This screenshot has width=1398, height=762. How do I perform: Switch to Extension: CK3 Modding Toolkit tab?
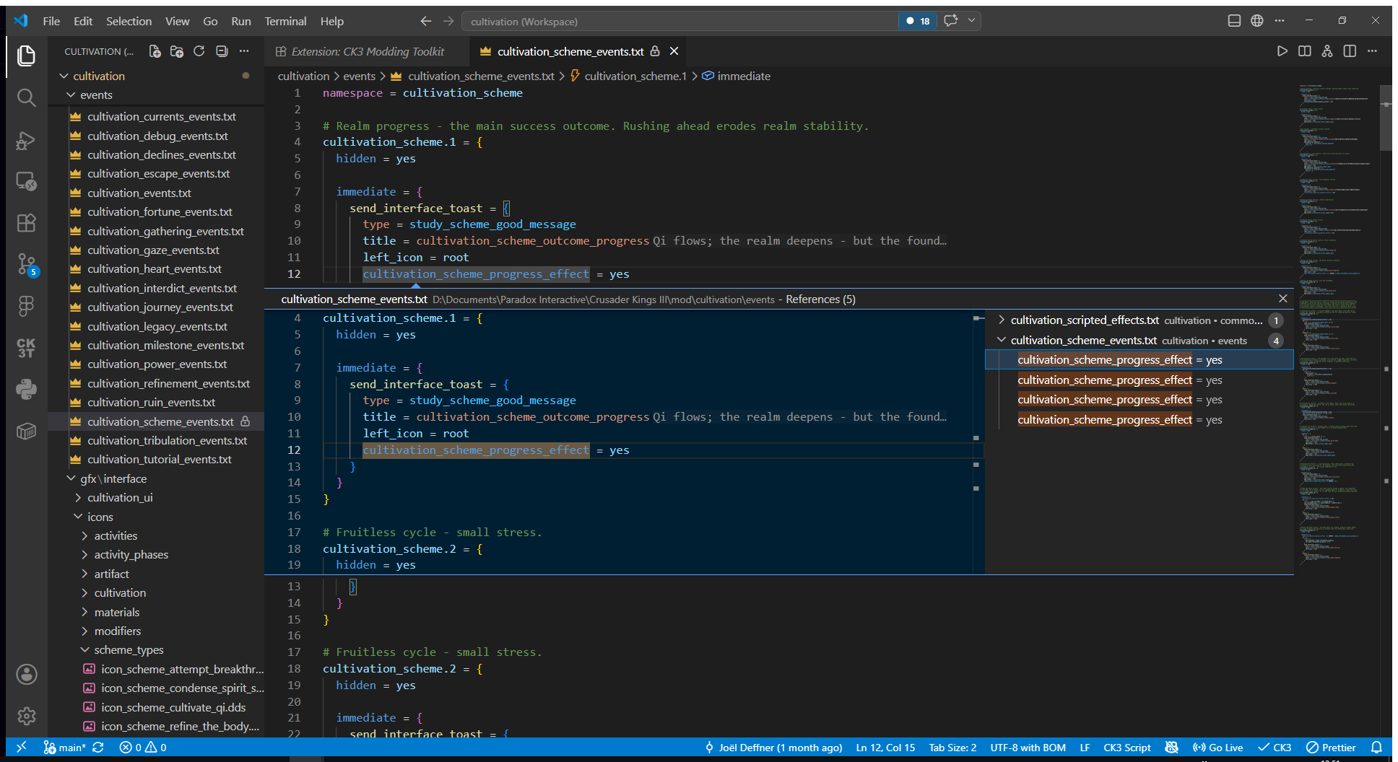[368, 51]
